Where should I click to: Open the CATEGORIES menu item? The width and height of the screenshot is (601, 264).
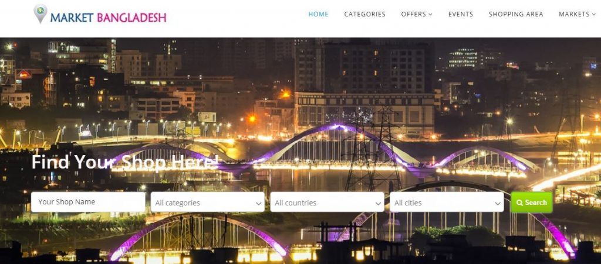pyautogui.click(x=364, y=14)
